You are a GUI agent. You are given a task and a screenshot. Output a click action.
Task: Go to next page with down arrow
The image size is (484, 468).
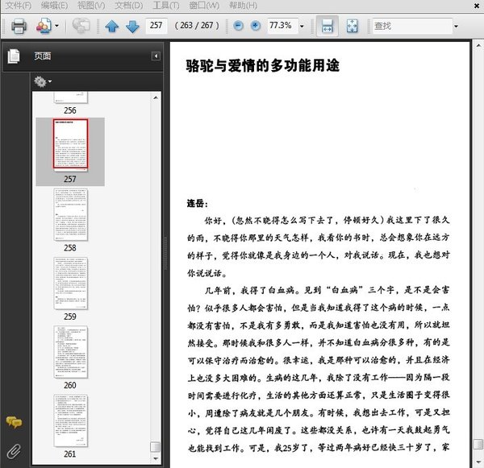[131, 26]
